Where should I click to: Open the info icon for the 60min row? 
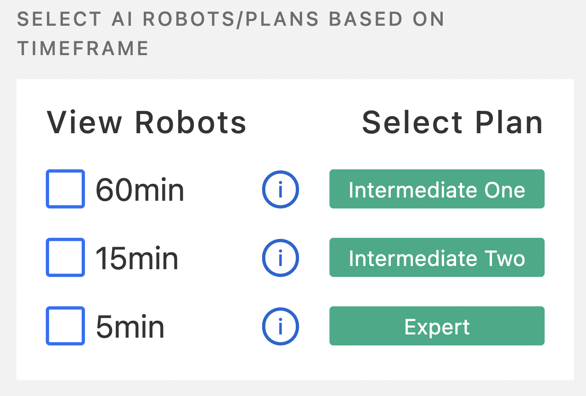[281, 189]
